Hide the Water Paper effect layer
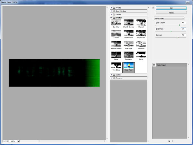The height and width of the screenshot is (145, 193). [x=154, y=65]
